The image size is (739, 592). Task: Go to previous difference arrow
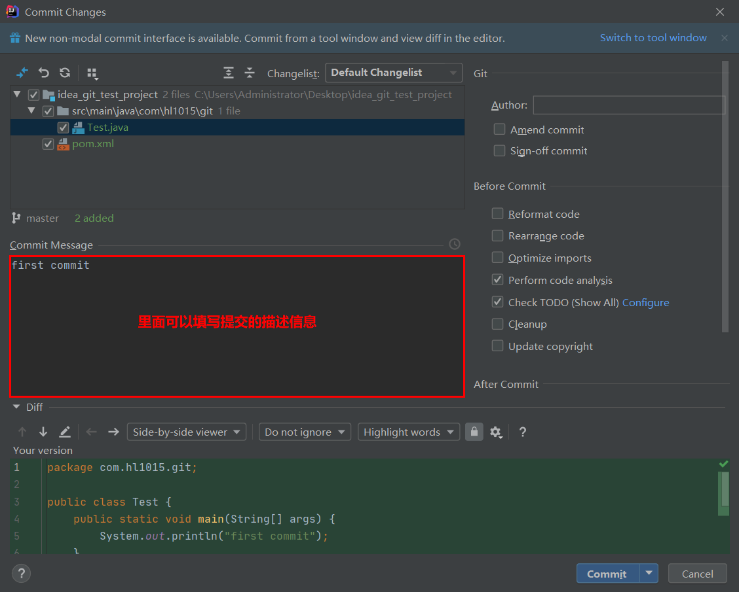22,432
